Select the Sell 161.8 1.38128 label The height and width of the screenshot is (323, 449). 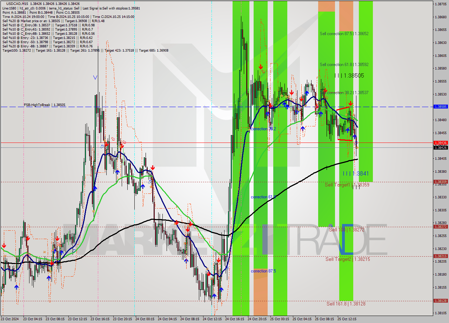[x=346, y=304]
